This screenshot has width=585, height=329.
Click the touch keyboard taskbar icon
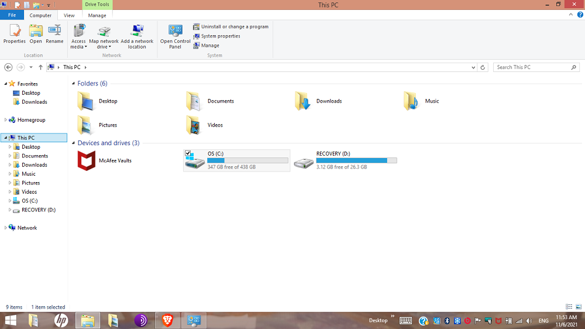pyautogui.click(x=405, y=321)
